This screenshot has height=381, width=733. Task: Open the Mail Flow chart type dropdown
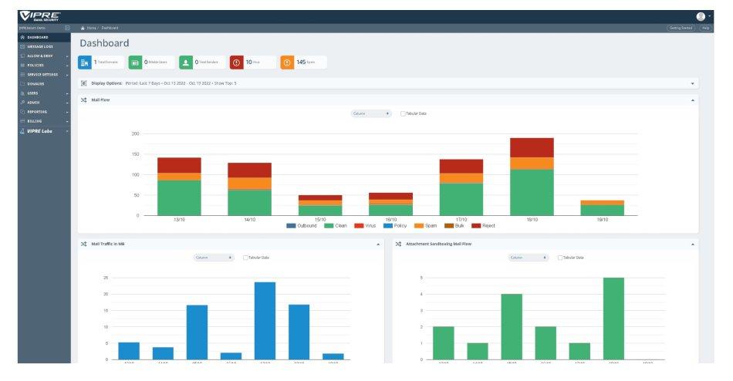pos(371,113)
